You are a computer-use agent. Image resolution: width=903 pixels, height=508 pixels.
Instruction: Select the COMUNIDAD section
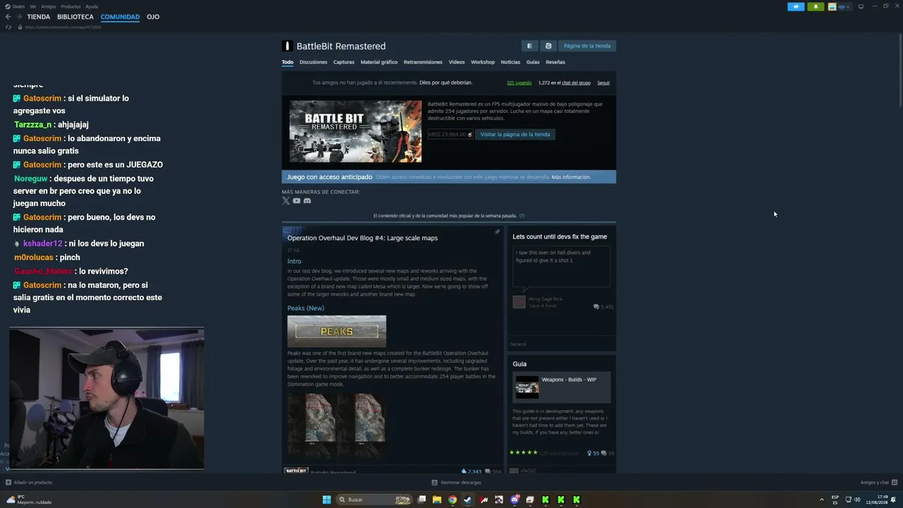tap(120, 17)
